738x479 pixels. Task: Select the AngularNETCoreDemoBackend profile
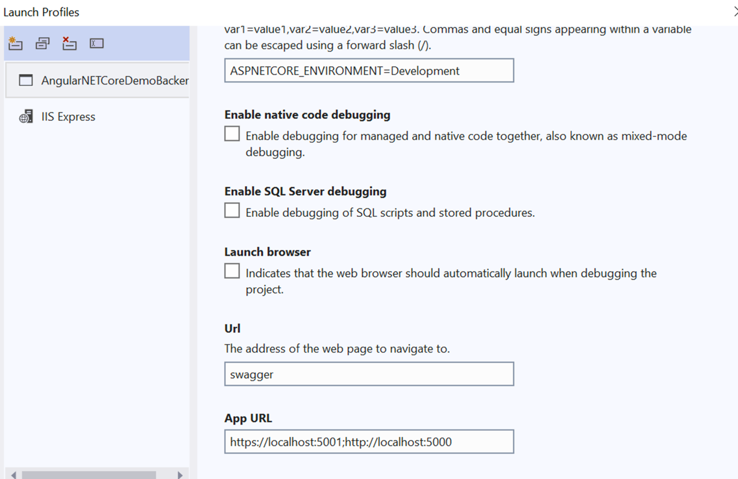click(98, 80)
